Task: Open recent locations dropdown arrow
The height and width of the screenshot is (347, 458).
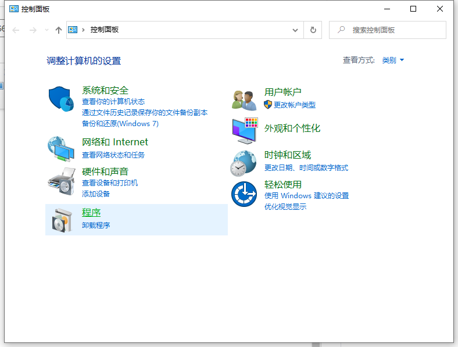Action: tap(46, 30)
